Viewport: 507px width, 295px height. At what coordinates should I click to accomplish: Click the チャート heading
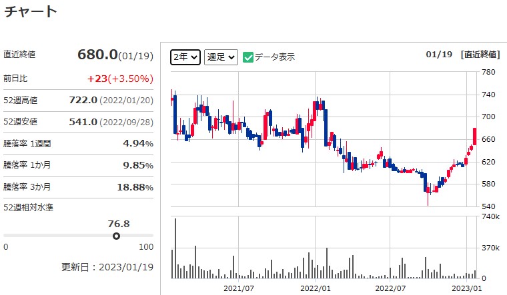tap(31, 11)
